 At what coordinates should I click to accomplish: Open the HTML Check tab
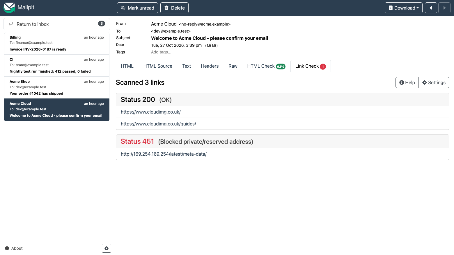(x=266, y=66)
